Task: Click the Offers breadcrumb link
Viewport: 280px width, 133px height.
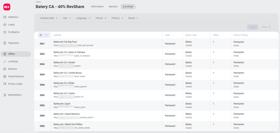Action: tap(38, 2)
